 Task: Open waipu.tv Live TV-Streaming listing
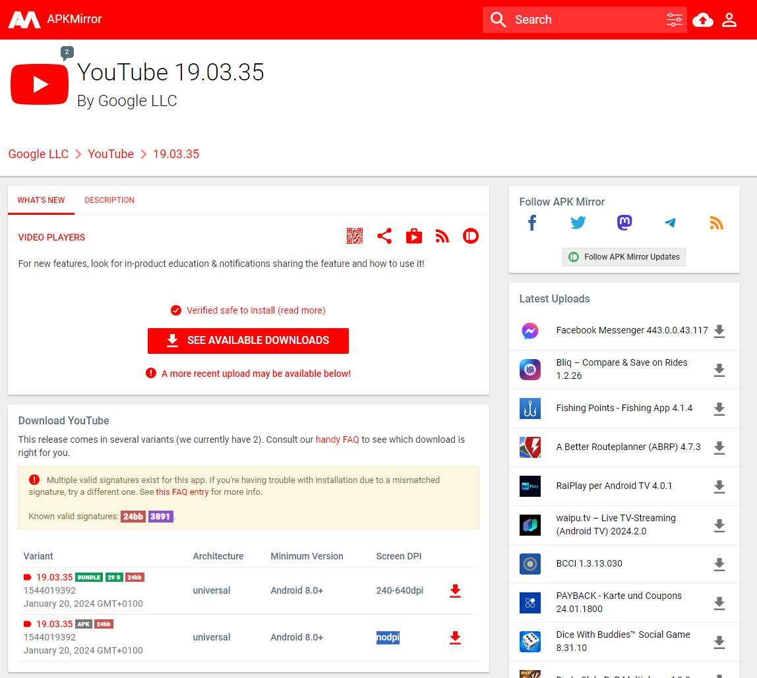click(x=616, y=524)
